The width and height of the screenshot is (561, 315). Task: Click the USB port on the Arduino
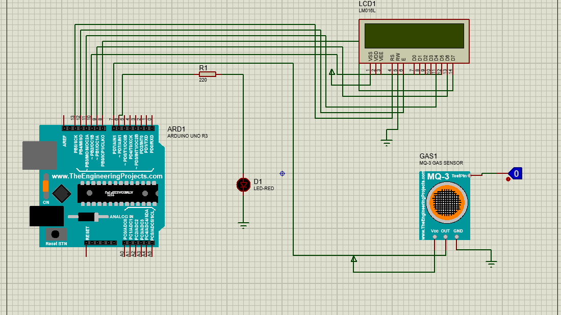click(x=39, y=155)
